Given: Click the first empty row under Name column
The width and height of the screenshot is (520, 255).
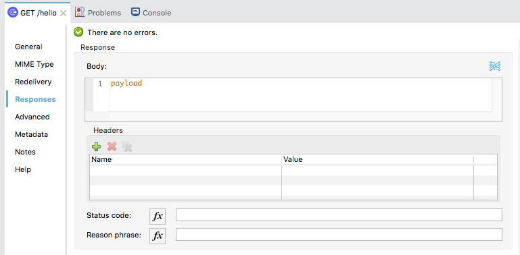Looking at the screenshot, I should [x=186, y=170].
